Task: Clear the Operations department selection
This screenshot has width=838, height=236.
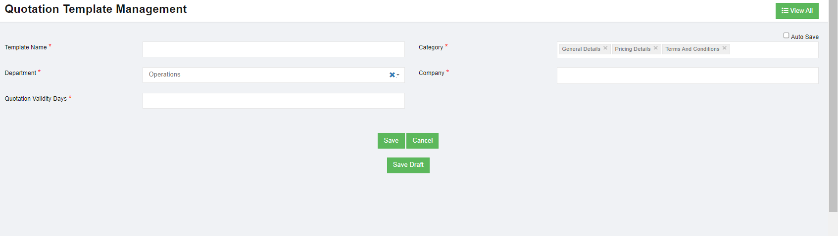Action: tap(392, 75)
